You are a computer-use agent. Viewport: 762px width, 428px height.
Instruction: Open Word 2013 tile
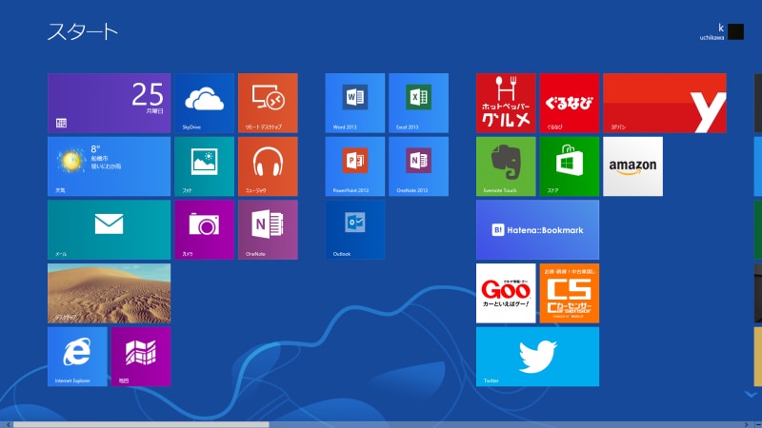pos(354,103)
